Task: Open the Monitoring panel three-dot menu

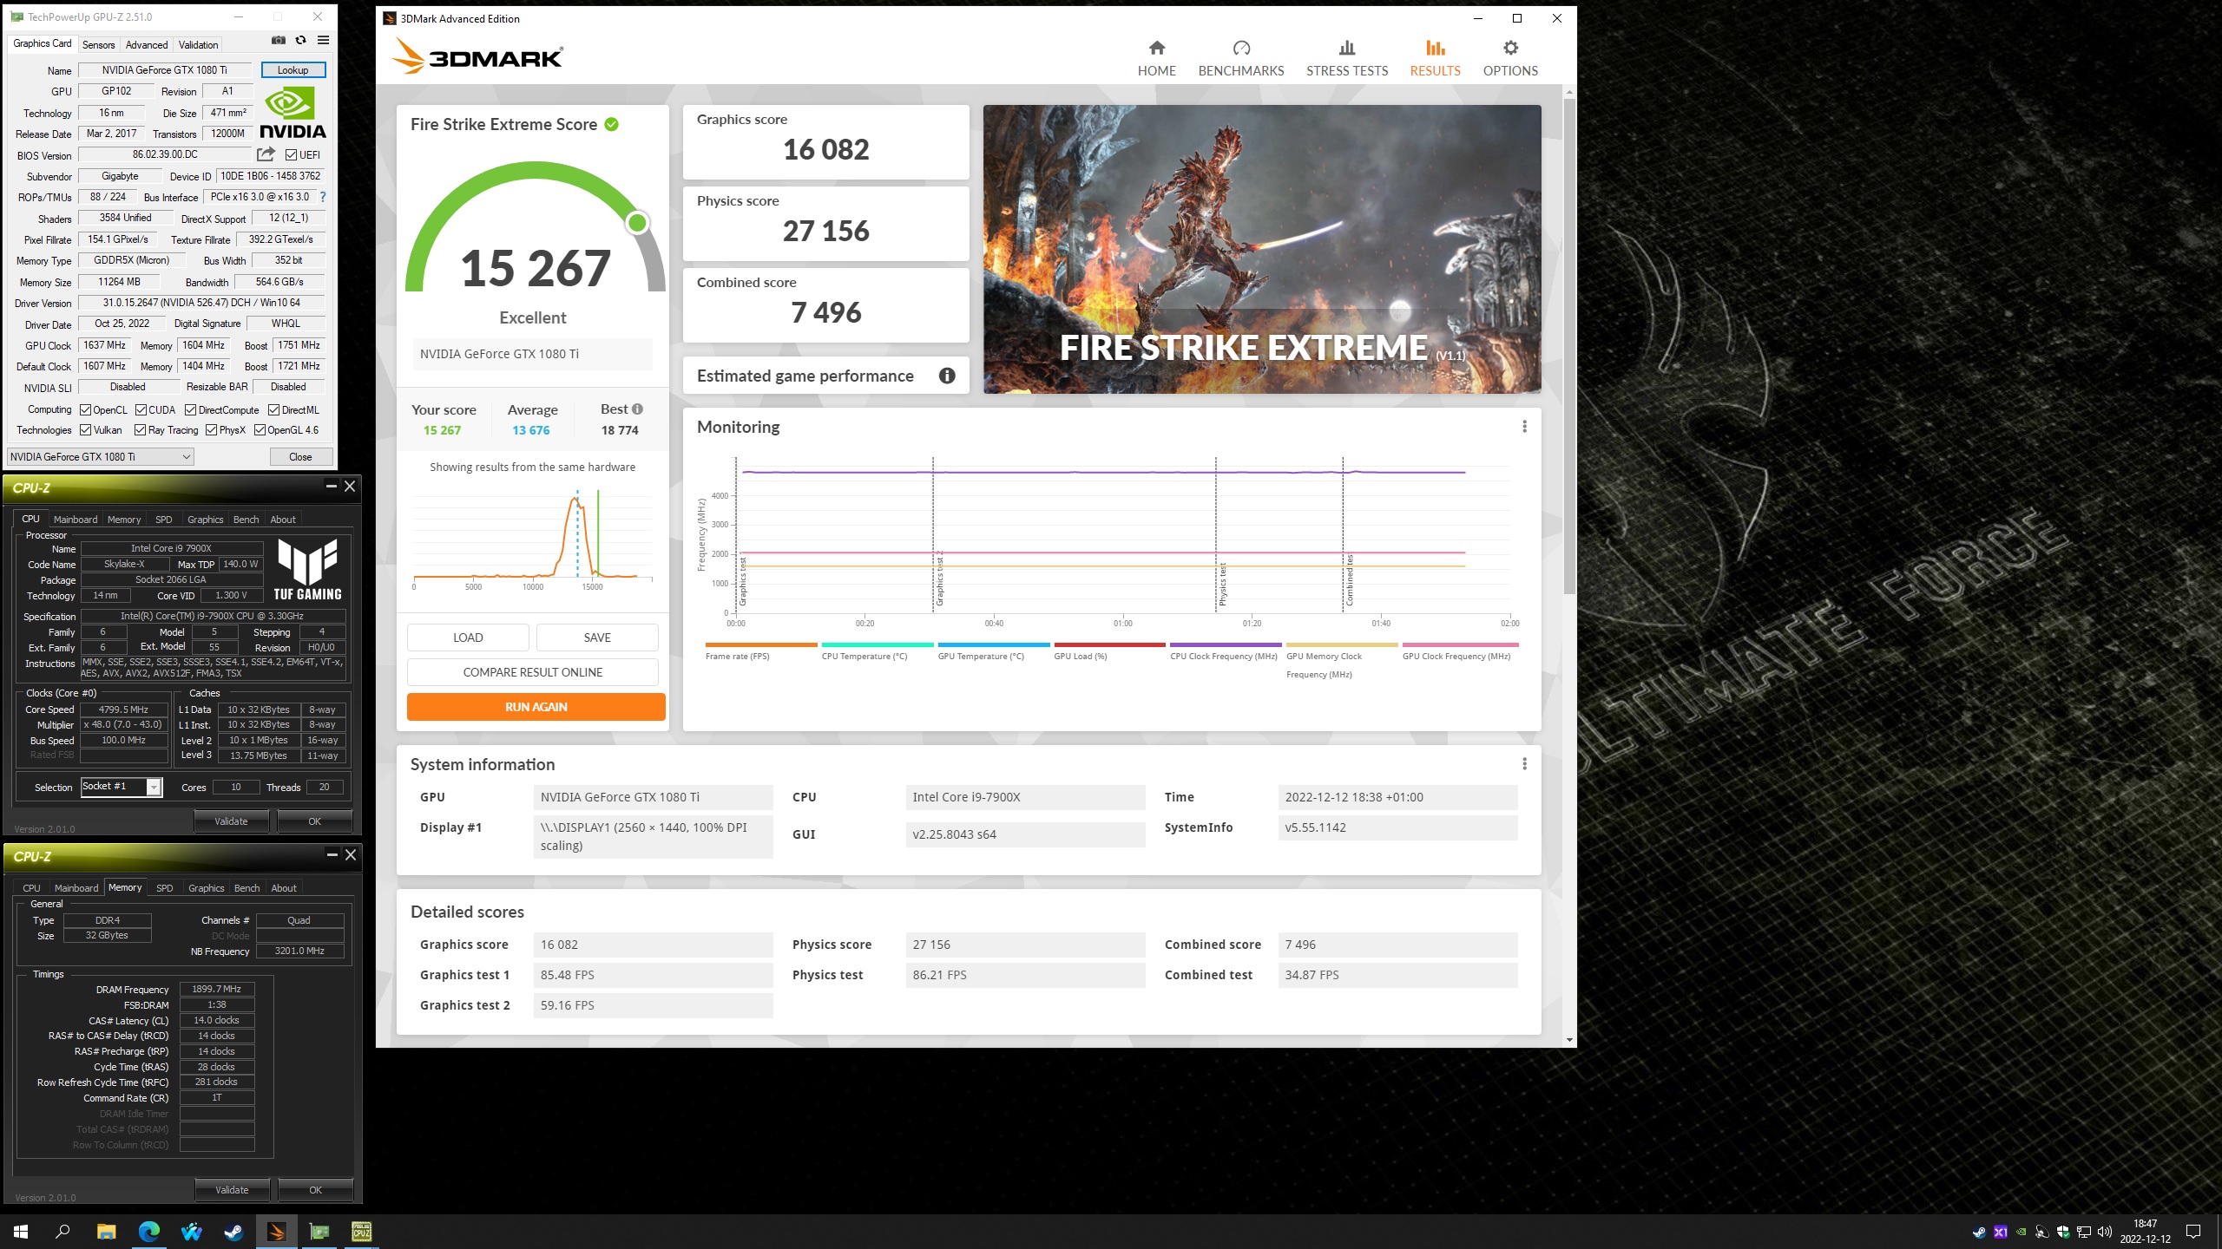Action: click(x=1524, y=427)
